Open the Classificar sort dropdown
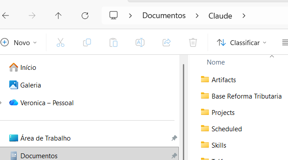Image resolution: width=288 pixels, height=160 pixels. coord(242,42)
